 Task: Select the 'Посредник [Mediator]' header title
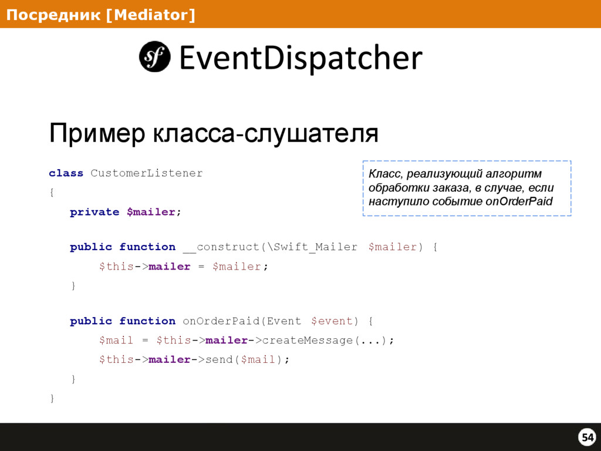(101, 15)
